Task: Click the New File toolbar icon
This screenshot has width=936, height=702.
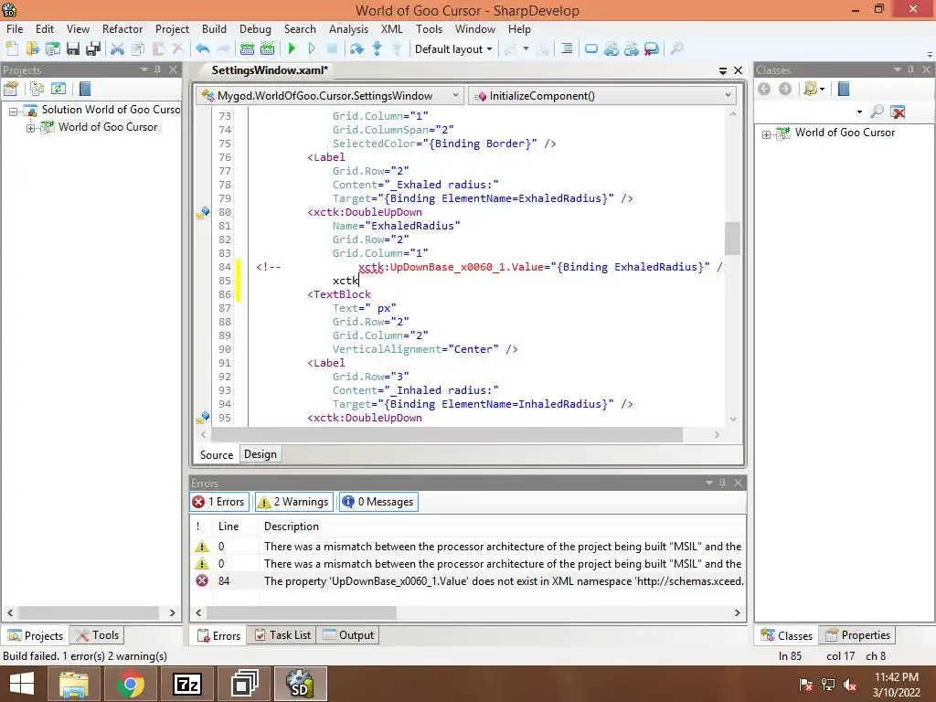Action: [x=12, y=49]
